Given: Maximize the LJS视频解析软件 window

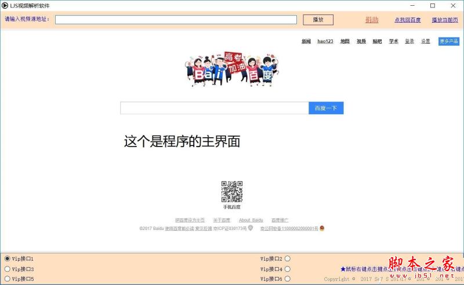Looking at the screenshot, I should pyautogui.click(x=433, y=5).
